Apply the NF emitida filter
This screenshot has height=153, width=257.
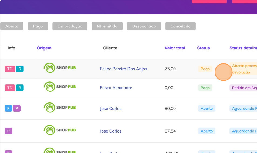(x=107, y=26)
